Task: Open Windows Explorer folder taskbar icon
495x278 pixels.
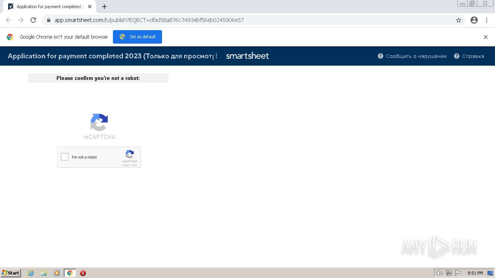Action: [44, 273]
